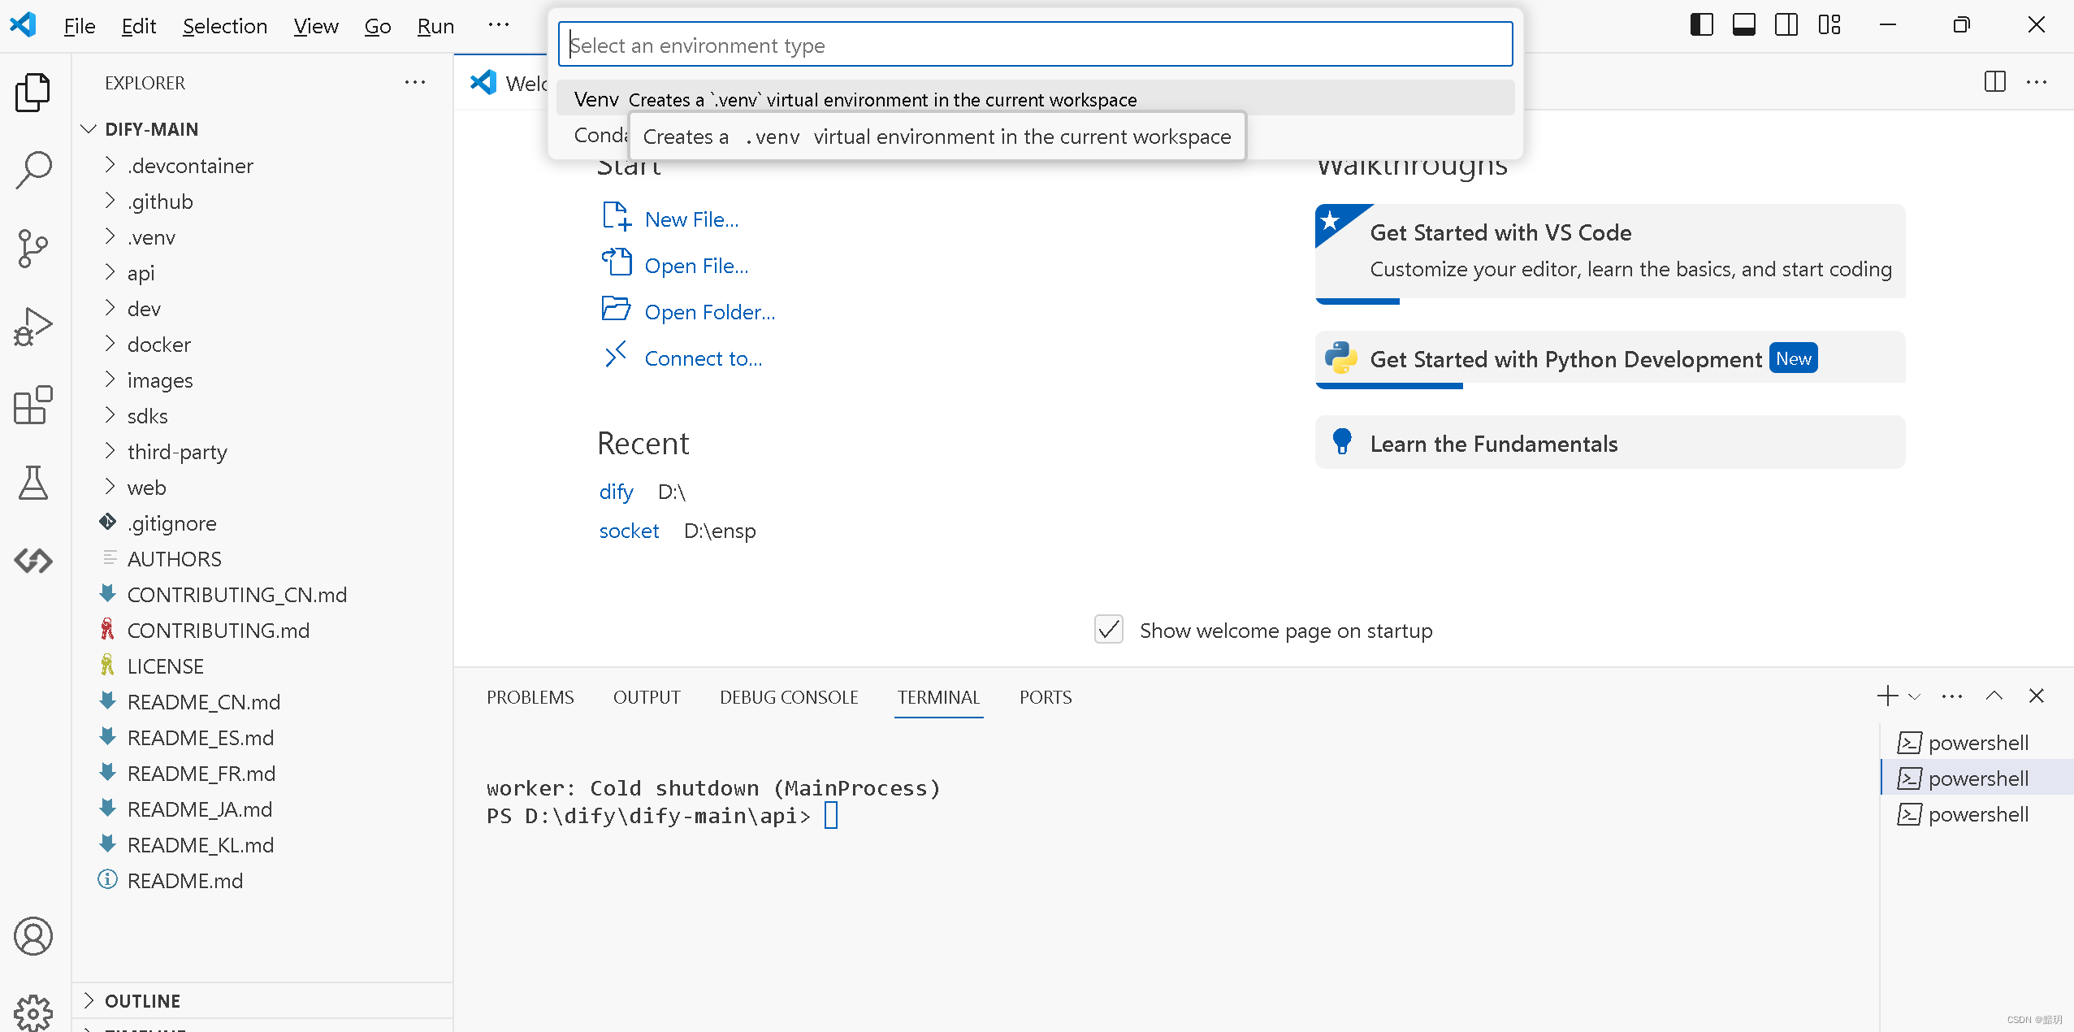Toggle the bottom panel layout button
The image size is (2074, 1032).
coord(1743,25)
